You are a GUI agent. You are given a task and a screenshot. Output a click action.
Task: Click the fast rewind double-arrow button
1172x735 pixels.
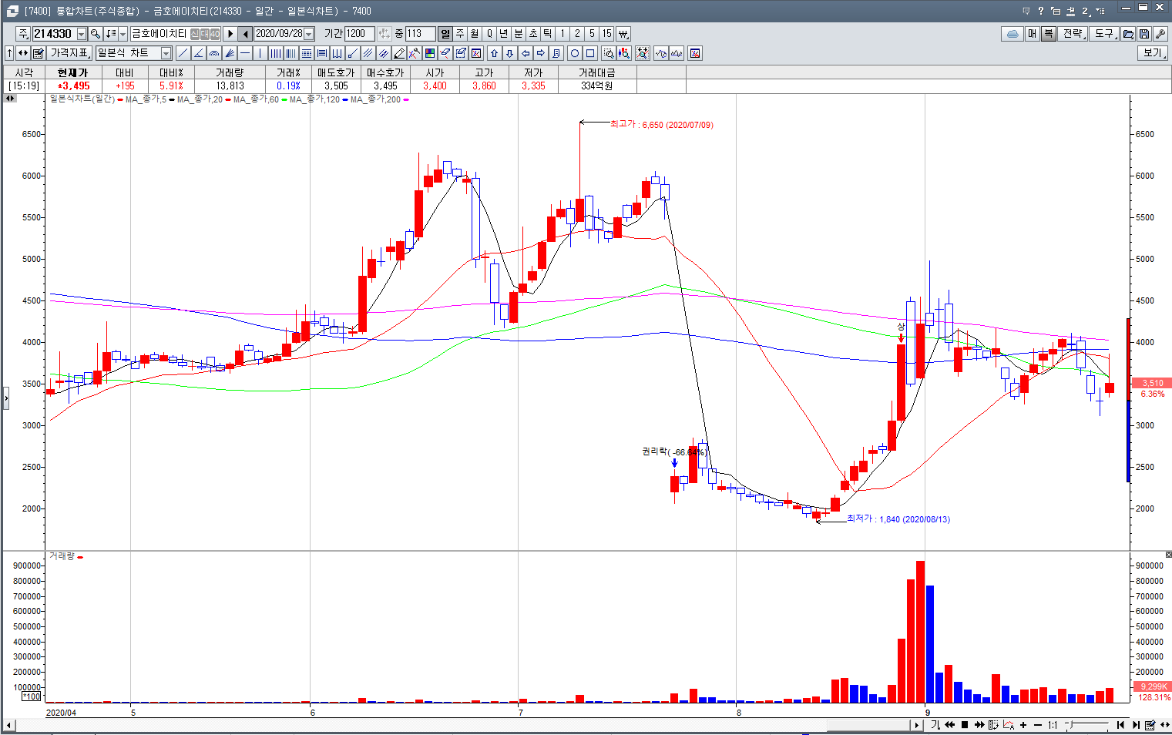pos(950,725)
